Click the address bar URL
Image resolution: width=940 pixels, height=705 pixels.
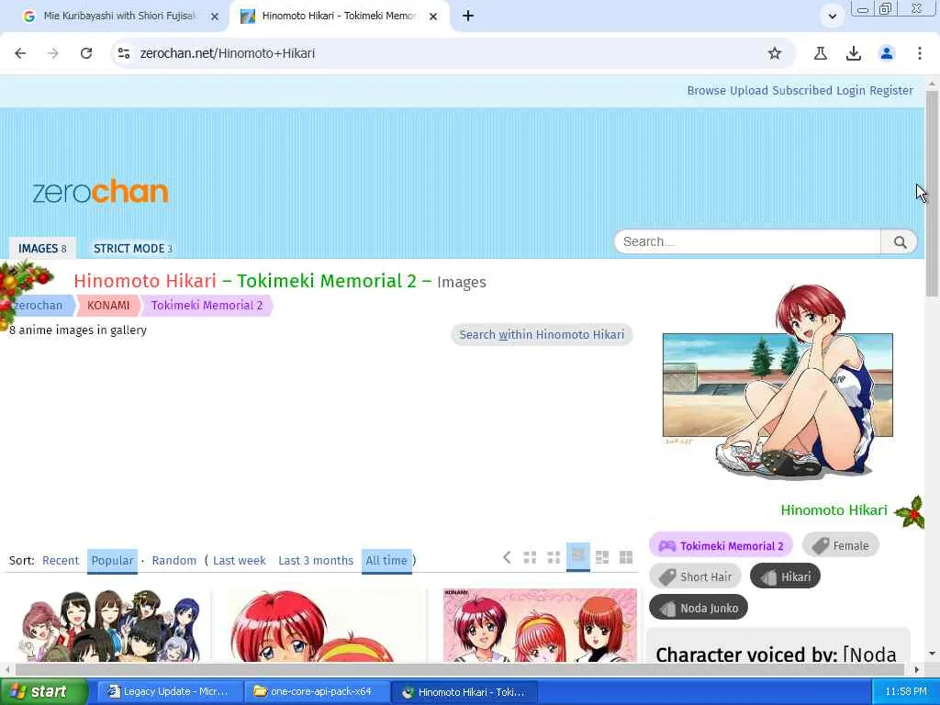click(x=228, y=53)
